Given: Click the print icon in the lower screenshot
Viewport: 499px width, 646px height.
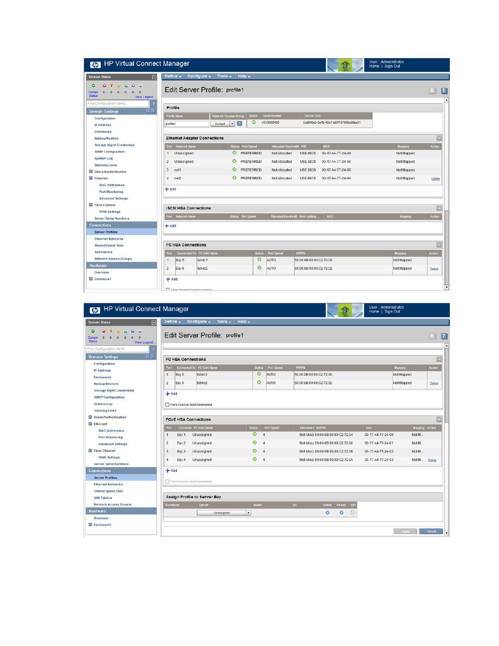Looking at the screenshot, I should coord(432,336).
